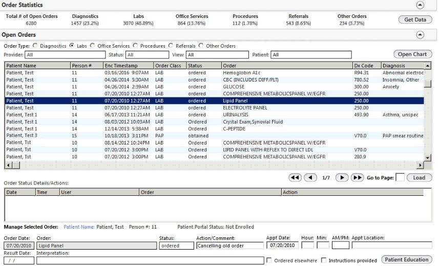Screen dimensions: 440x266
Task: Select the Other Orders order type
Action: (x=201, y=46)
